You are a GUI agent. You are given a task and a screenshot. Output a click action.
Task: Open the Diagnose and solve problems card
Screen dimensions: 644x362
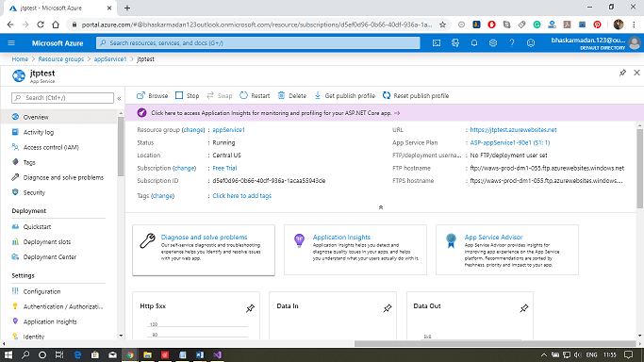click(204, 250)
